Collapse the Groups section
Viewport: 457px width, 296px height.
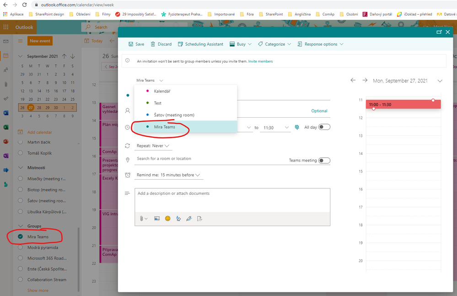[21, 226]
